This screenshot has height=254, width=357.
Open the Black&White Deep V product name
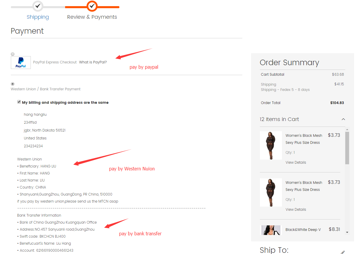[x=303, y=230]
